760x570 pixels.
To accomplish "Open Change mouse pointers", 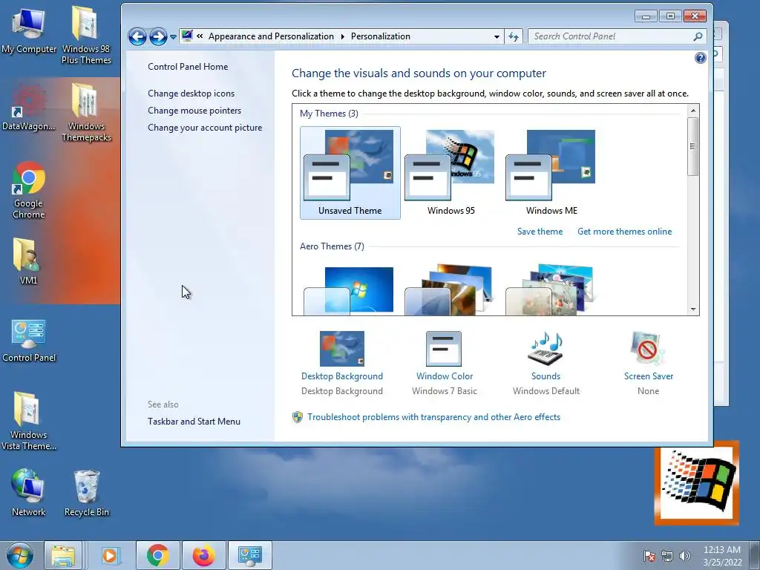I will 194,111.
